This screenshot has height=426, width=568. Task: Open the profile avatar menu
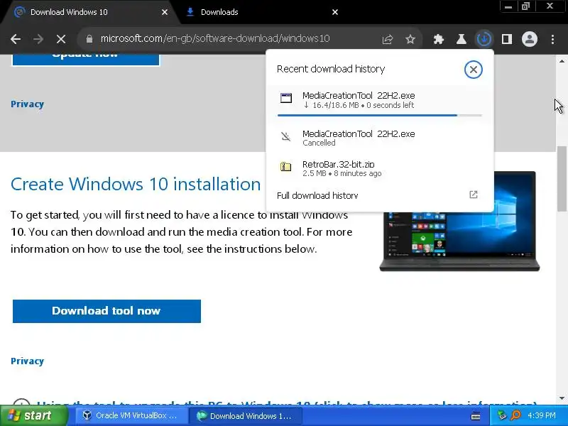point(529,39)
